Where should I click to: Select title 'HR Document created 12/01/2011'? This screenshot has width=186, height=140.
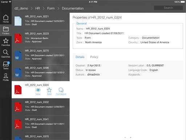(x=48, y=55)
